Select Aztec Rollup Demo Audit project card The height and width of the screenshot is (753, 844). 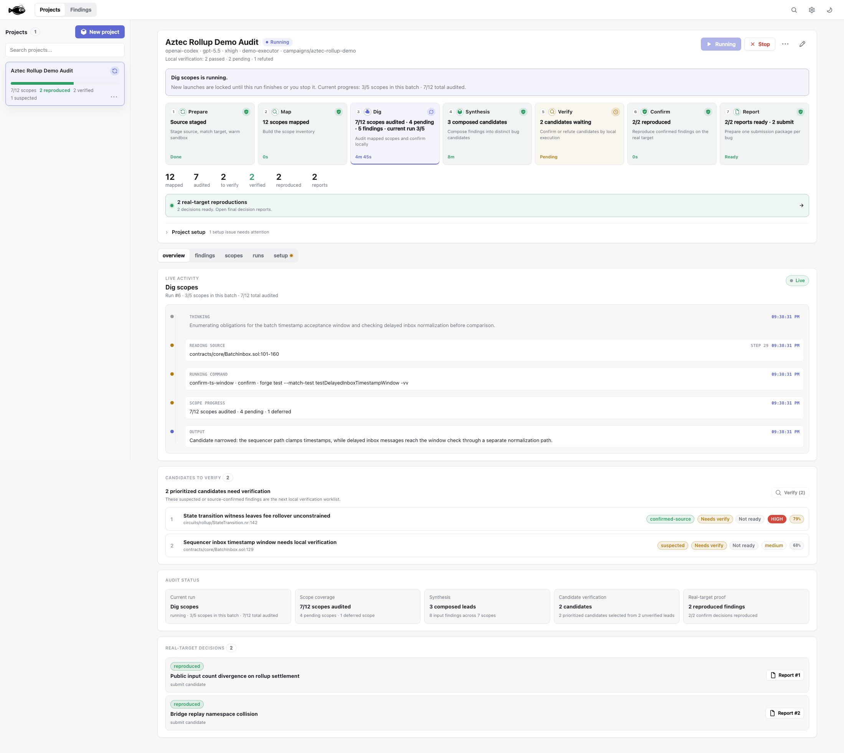click(x=65, y=84)
